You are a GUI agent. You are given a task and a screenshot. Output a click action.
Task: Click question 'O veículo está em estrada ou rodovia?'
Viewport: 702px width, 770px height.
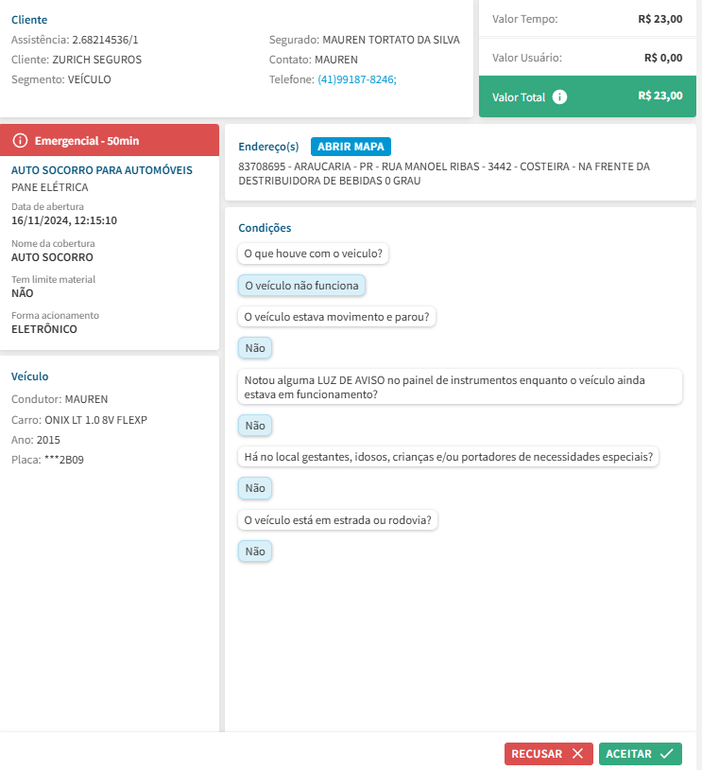point(337,520)
